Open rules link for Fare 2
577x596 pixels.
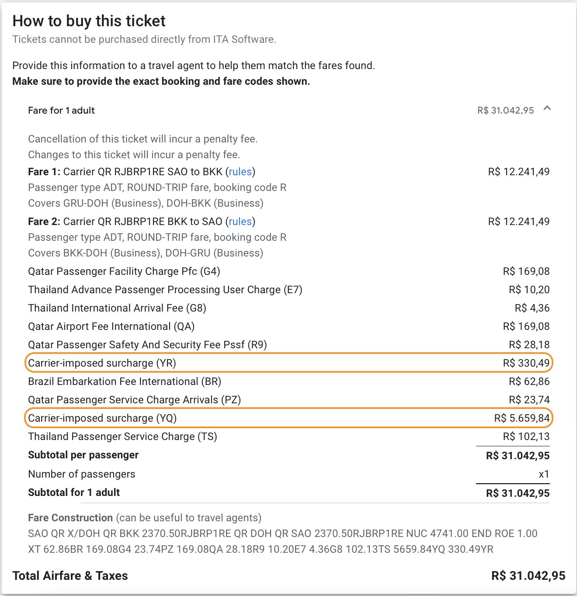[x=240, y=222]
